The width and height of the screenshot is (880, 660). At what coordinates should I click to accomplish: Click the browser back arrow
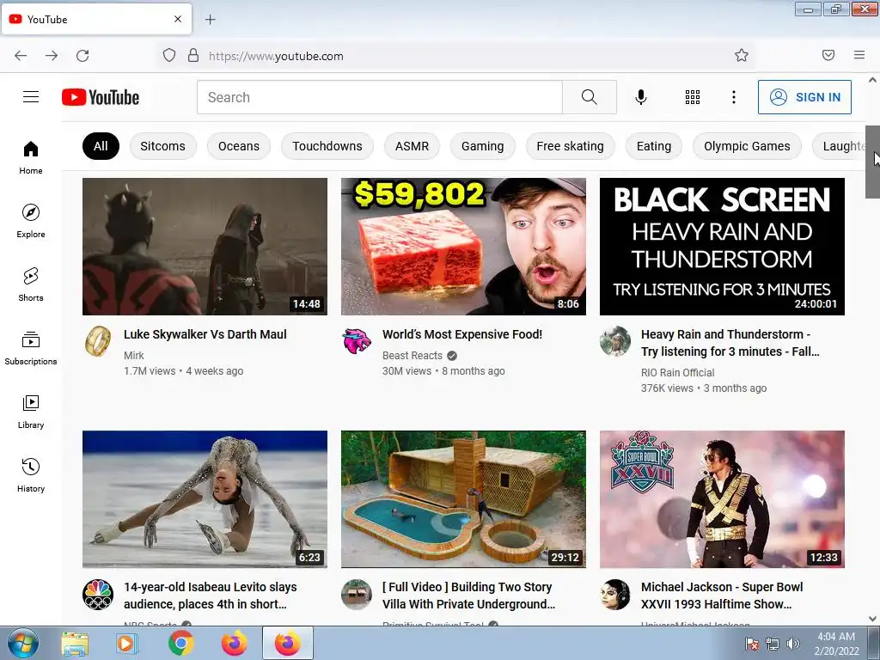click(21, 56)
